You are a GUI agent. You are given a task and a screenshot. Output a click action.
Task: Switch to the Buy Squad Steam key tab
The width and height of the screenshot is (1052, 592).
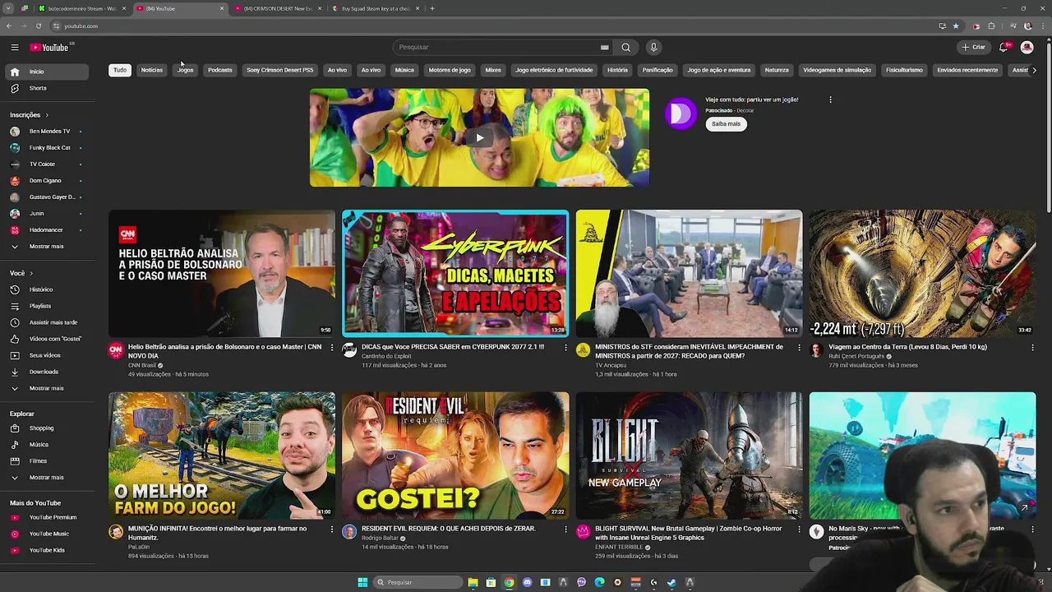376,8
